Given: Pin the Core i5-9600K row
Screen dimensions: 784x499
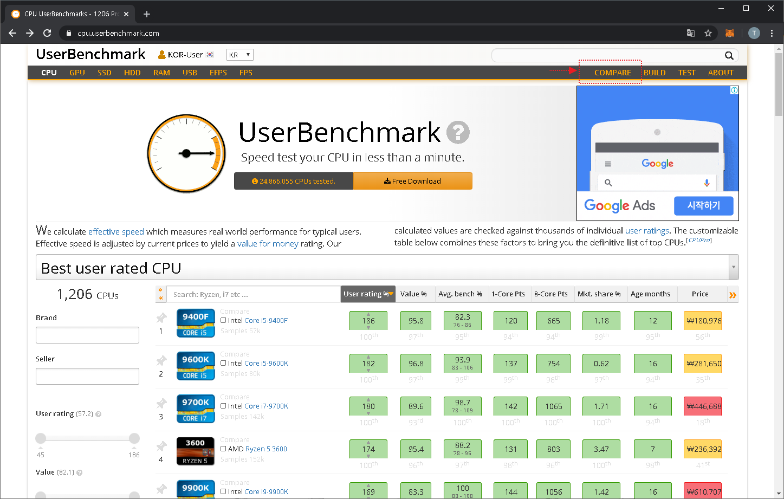Looking at the screenshot, I should point(161,361).
